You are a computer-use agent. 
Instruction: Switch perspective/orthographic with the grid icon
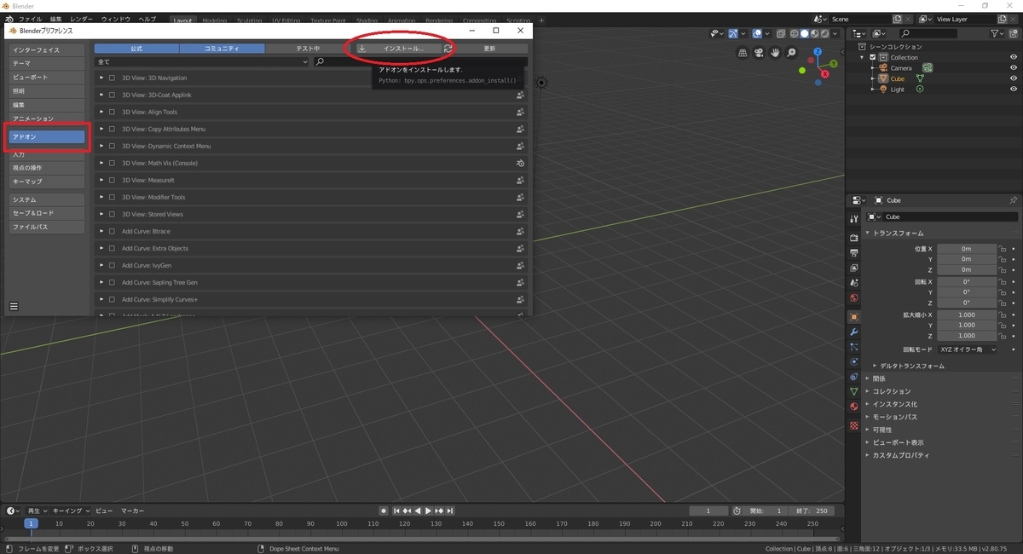(x=742, y=52)
